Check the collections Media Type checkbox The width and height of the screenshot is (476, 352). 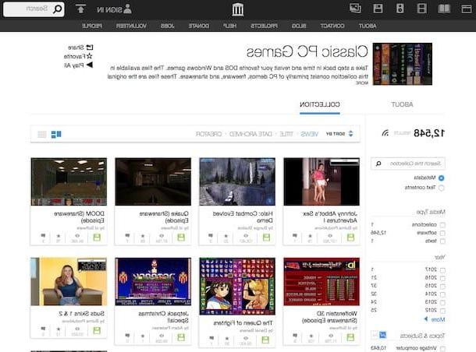442,225
